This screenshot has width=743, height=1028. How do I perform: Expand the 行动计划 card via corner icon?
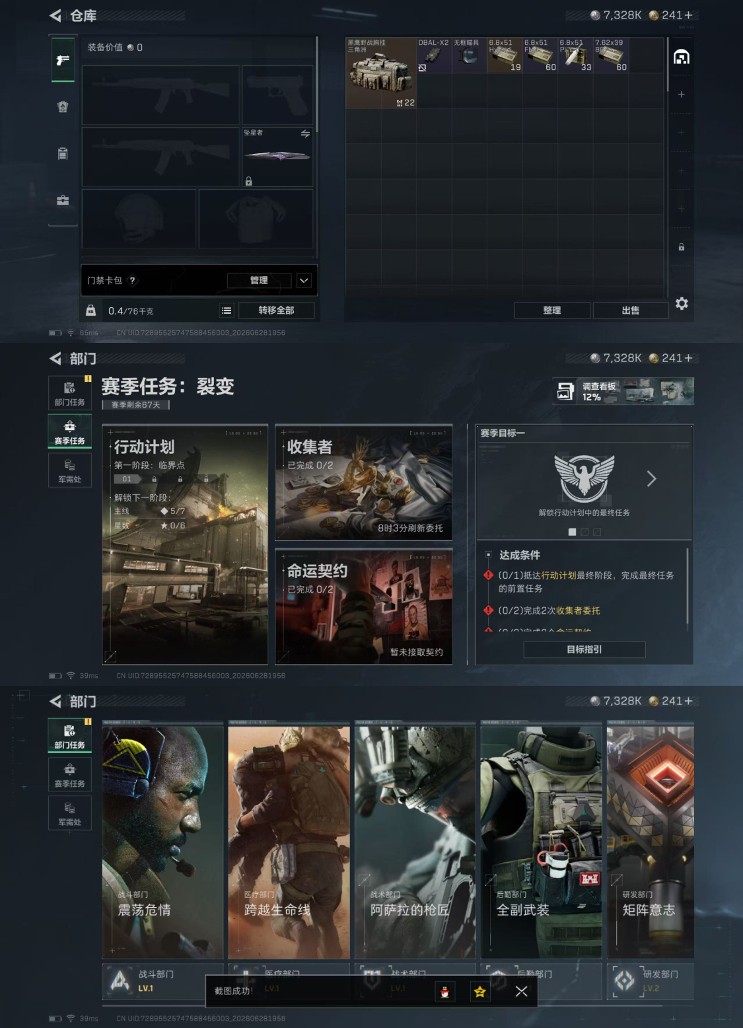pos(110,656)
